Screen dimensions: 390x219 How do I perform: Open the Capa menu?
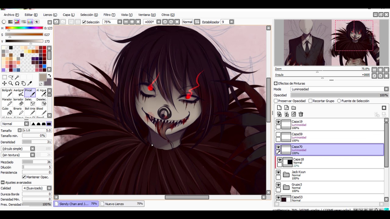(69, 15)
